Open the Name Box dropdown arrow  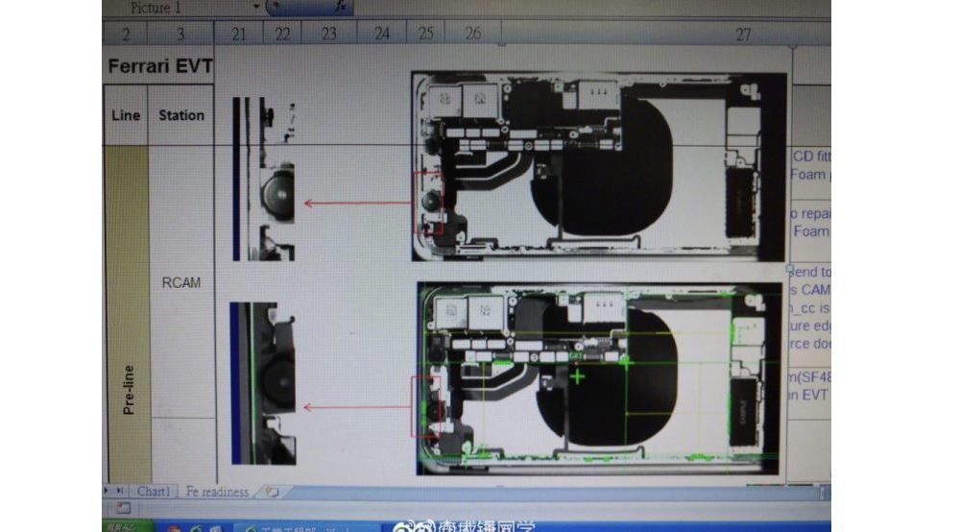tap(256, 7)
